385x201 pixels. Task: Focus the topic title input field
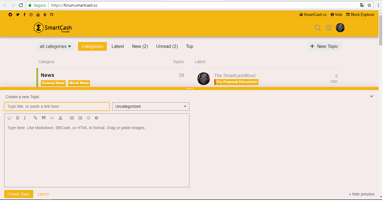(x=57, y=107)
